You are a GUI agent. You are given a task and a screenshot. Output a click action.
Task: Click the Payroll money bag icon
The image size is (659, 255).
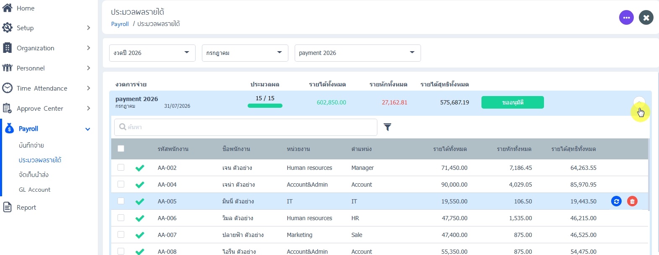coord(9,129)
